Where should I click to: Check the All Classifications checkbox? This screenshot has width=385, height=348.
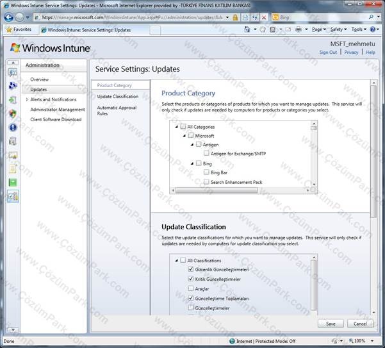(x=183, y=260)
